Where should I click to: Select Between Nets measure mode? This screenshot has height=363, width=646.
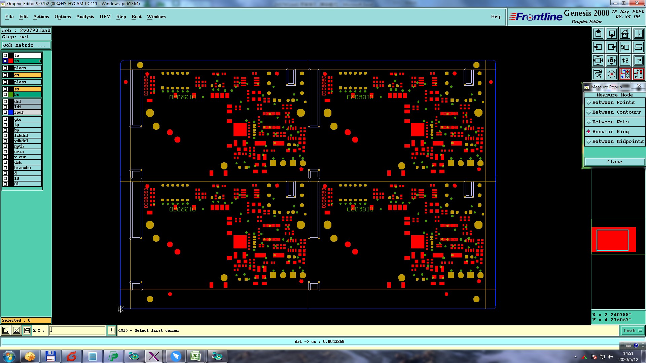610,122
